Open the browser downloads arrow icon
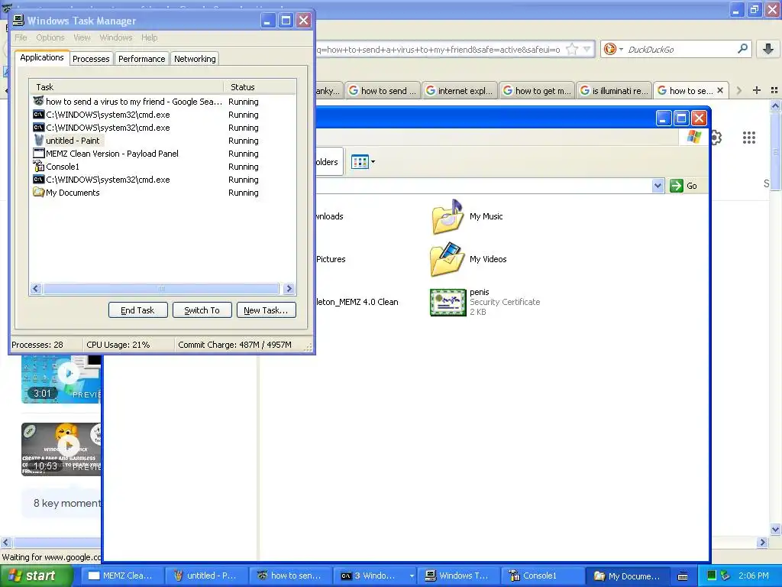 coord(768,49)
